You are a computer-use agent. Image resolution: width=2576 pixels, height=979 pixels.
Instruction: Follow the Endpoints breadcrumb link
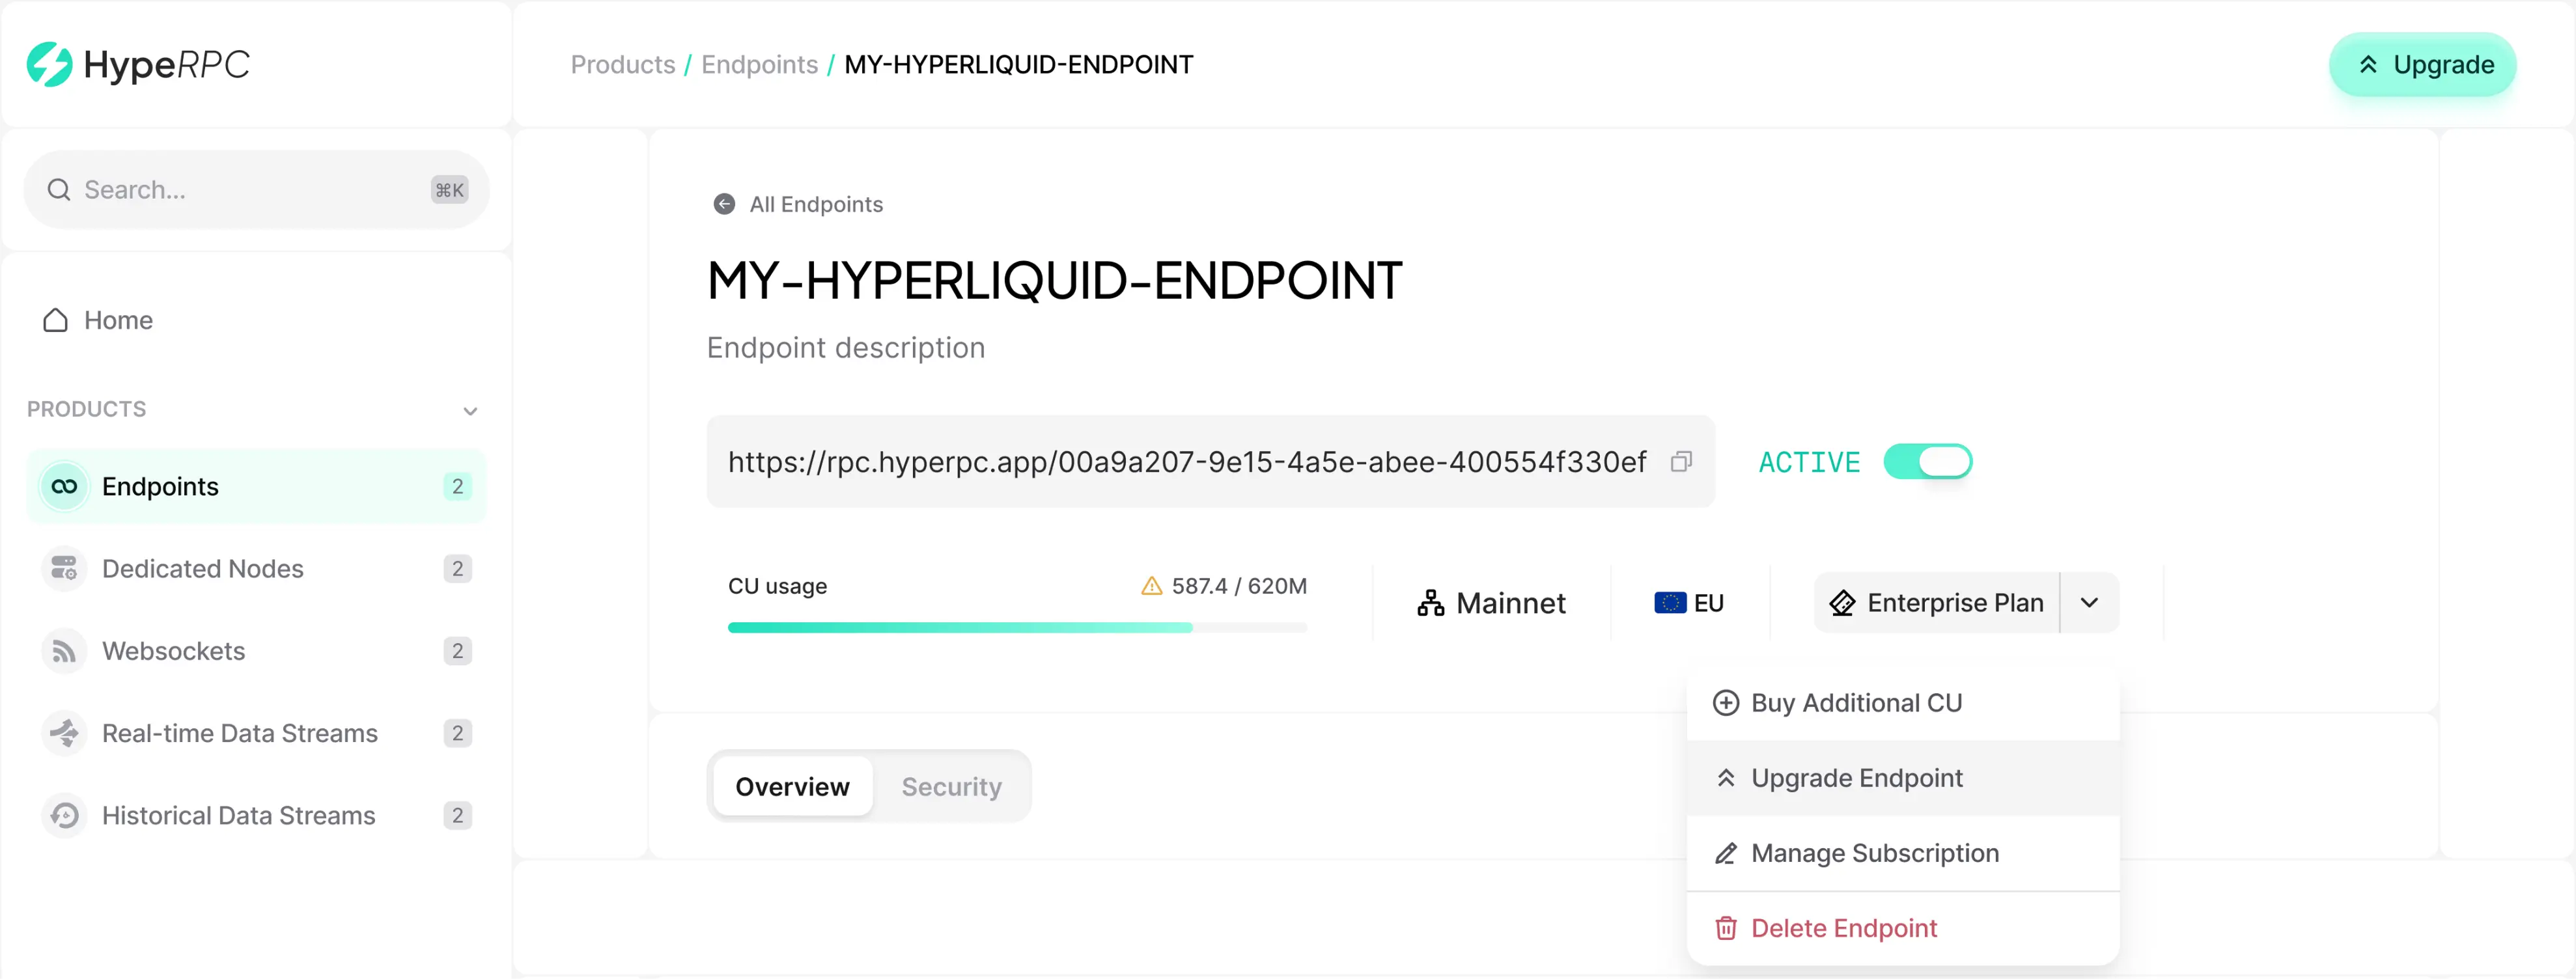(x=759, y=65)
